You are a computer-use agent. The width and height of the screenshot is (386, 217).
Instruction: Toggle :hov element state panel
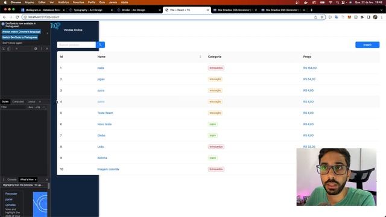tap(30, 107)
